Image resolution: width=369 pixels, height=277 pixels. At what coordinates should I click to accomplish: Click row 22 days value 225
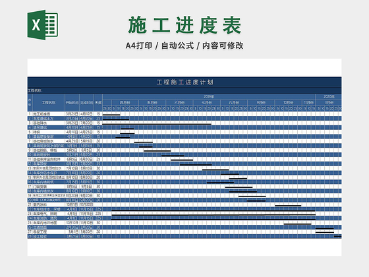coord(98,209)
